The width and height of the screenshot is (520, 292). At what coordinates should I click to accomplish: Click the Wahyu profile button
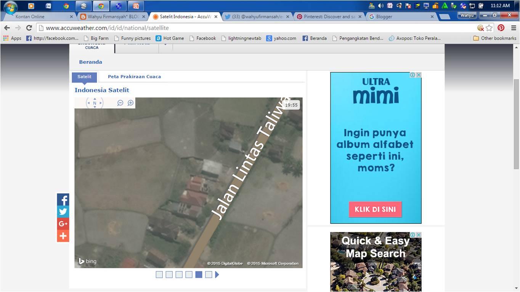point(467,15)
